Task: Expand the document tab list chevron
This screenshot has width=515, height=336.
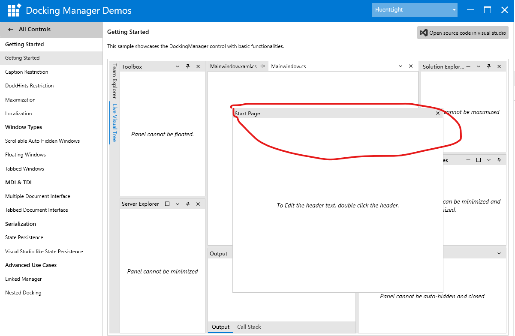Action: pos(401,66)
